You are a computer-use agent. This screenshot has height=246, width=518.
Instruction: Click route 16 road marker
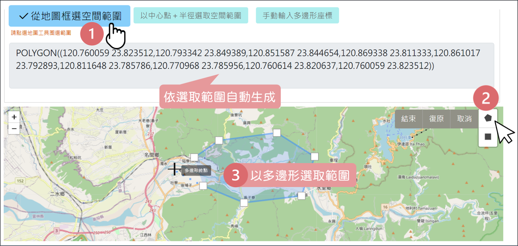click(x=385, y=207)
